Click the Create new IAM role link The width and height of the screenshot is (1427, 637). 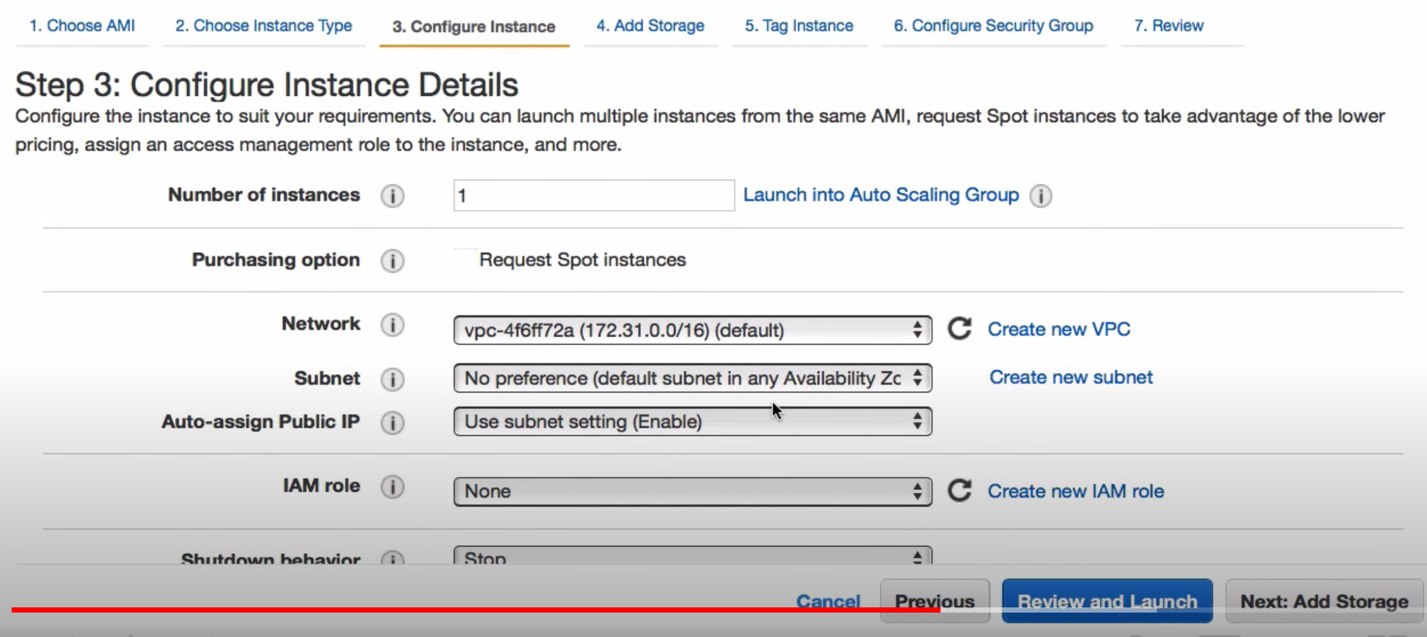tap(1075, 491)
